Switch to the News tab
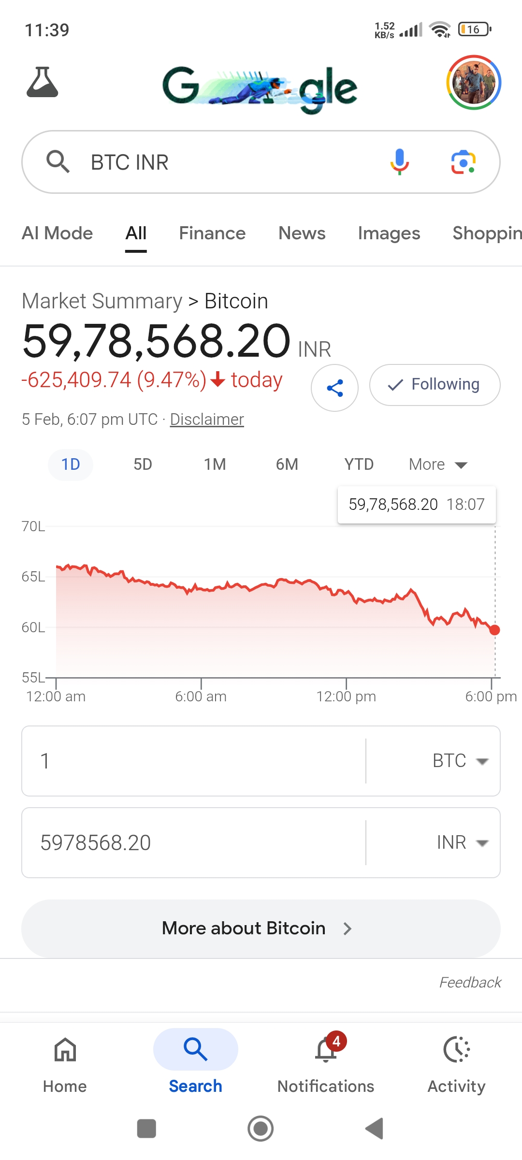The width and height of the screenshot is (522, 1160). point(302,233)
